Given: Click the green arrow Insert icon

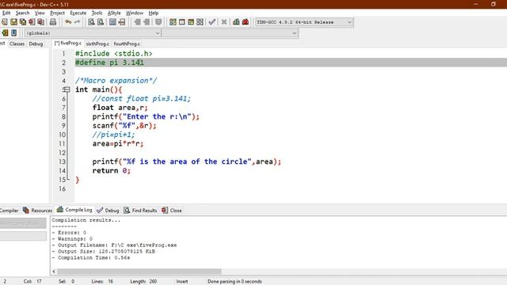Looking at the screenshot, I should (5, 33).
